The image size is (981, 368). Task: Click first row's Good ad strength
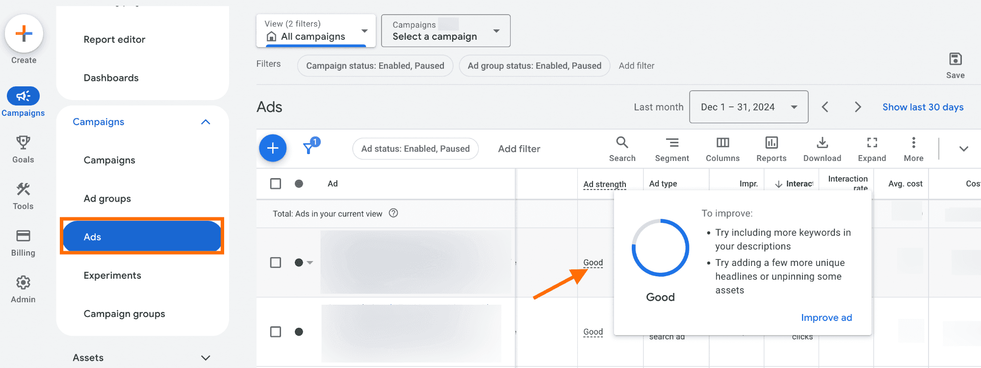(x=593, y=263)
